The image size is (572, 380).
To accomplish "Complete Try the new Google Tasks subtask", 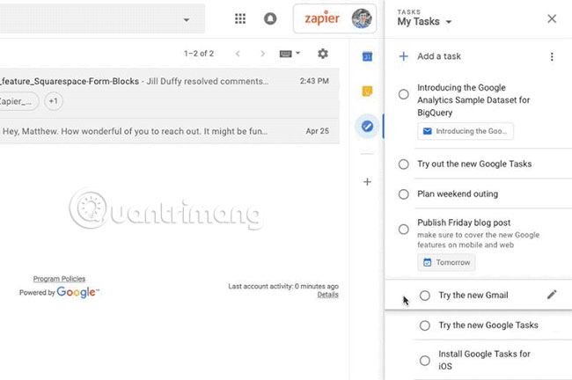I will coord(425,325).
